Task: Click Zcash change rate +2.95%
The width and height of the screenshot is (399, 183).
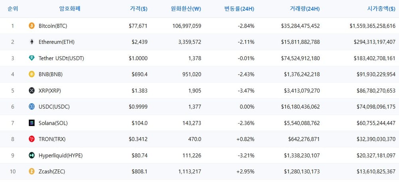Action: click(245, 171)
